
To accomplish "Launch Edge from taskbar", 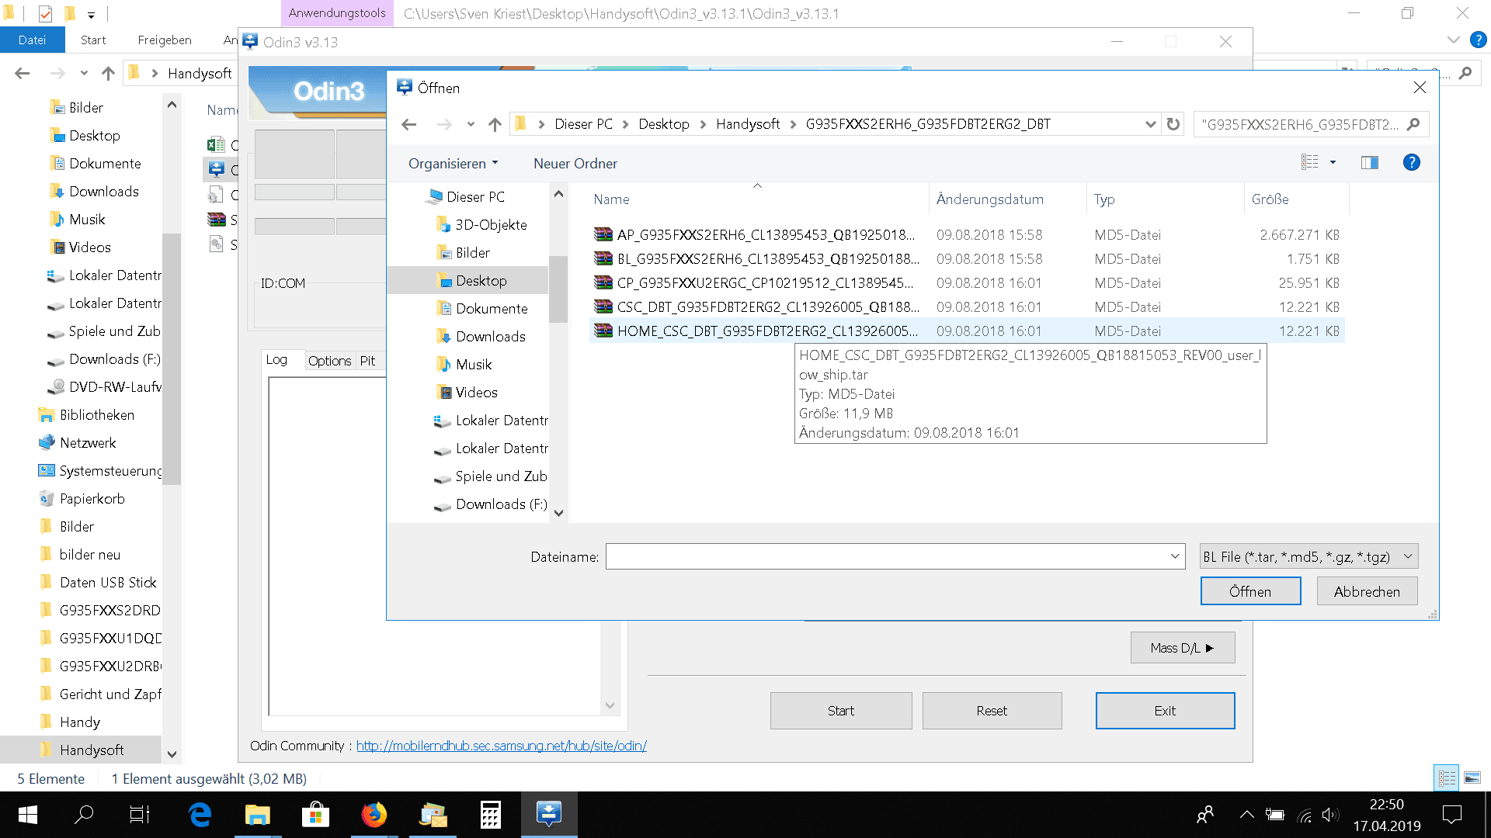I will tap(200, 815).
